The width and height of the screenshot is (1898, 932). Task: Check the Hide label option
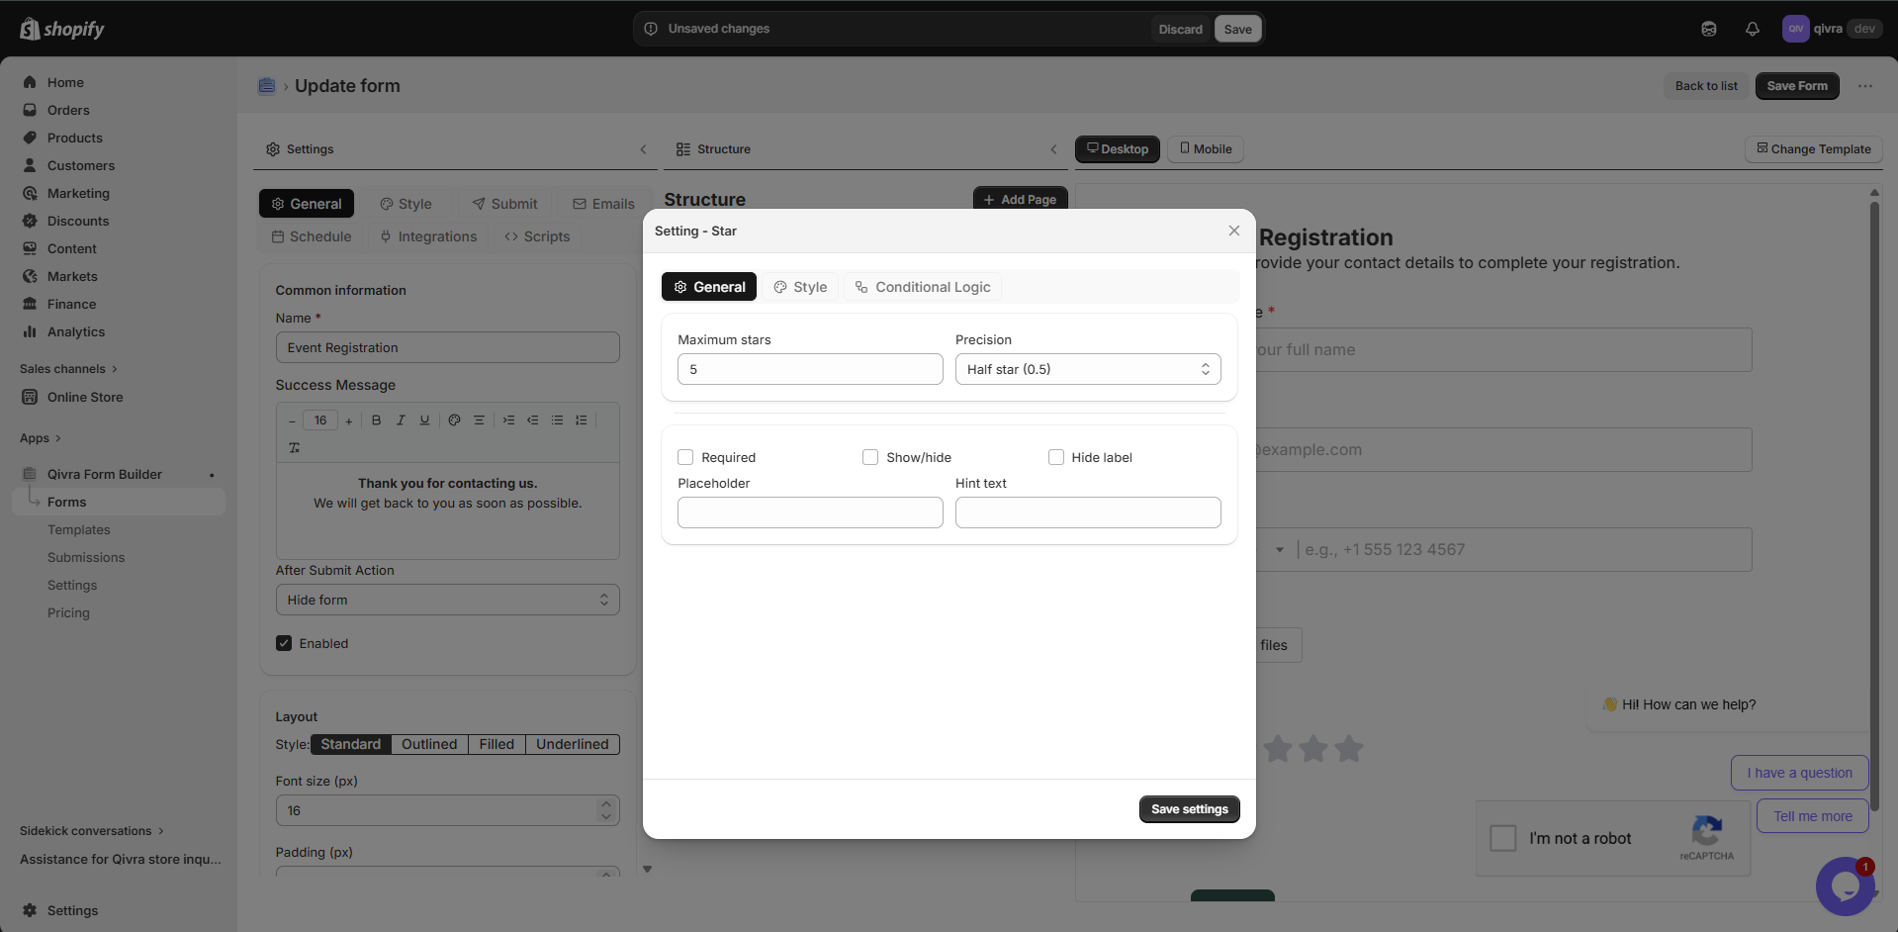click(1056, 457)
